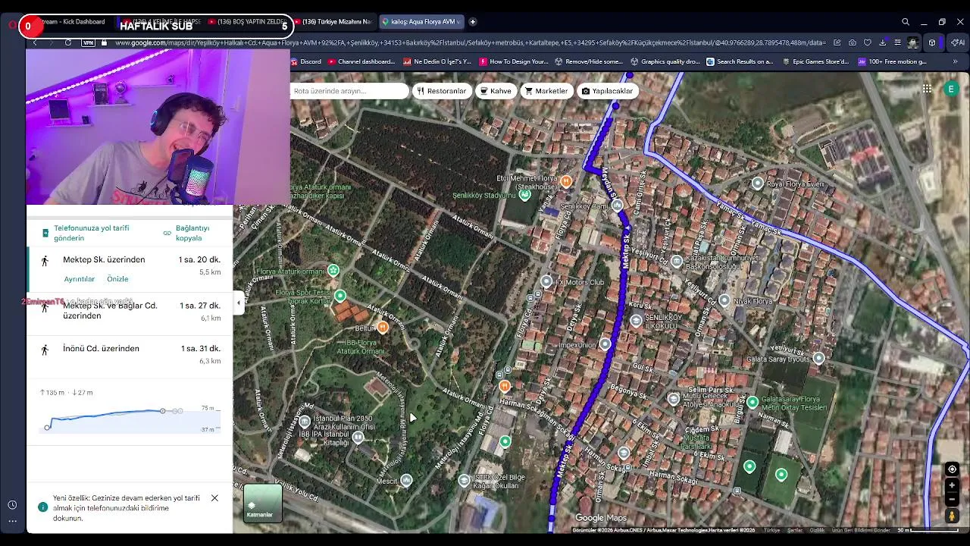Filter by Marketler chip
This screenshot has width=970, height=546.
tap(546, 91)
